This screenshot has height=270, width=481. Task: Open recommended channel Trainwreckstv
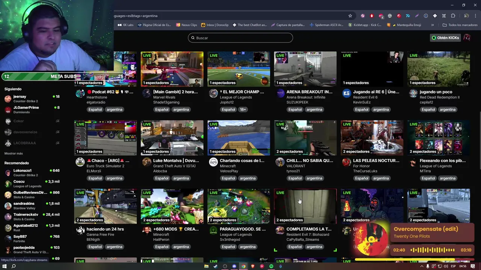32,216
